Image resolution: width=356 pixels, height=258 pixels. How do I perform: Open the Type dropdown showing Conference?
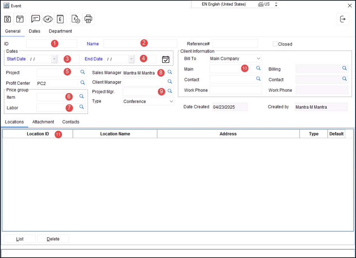(x=171, y=101)
